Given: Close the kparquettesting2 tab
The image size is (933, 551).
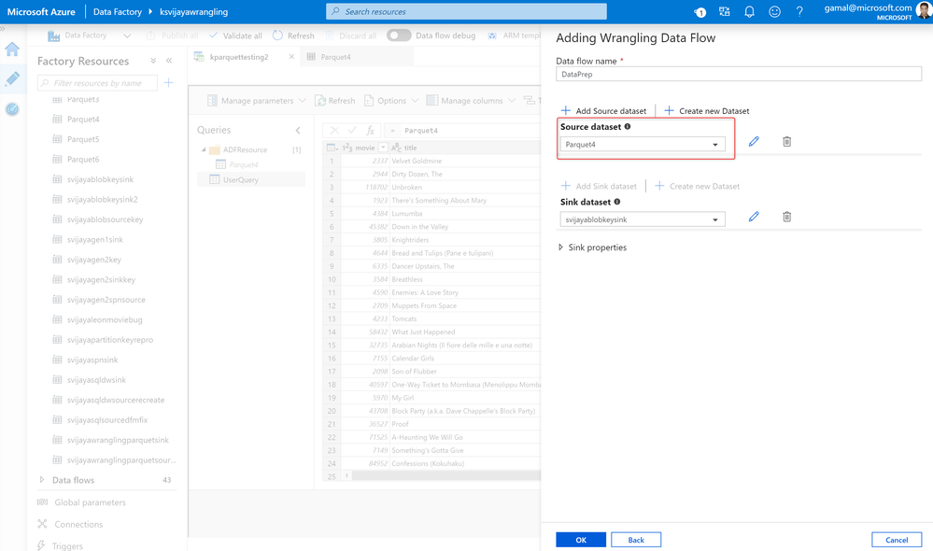Looking at the screenshot, I should point(291,57).
